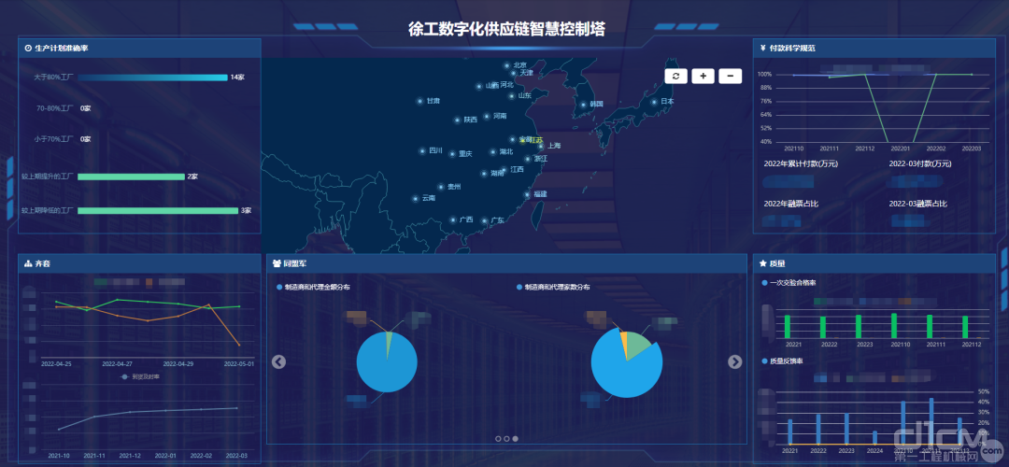Click the green slice of right pie chart
This screenshot has height=467, width=1009.
coord(640,345)
